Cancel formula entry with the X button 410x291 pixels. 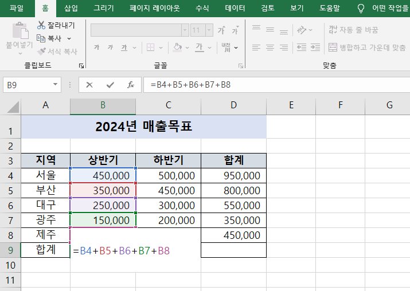click(x=89, y=85)
